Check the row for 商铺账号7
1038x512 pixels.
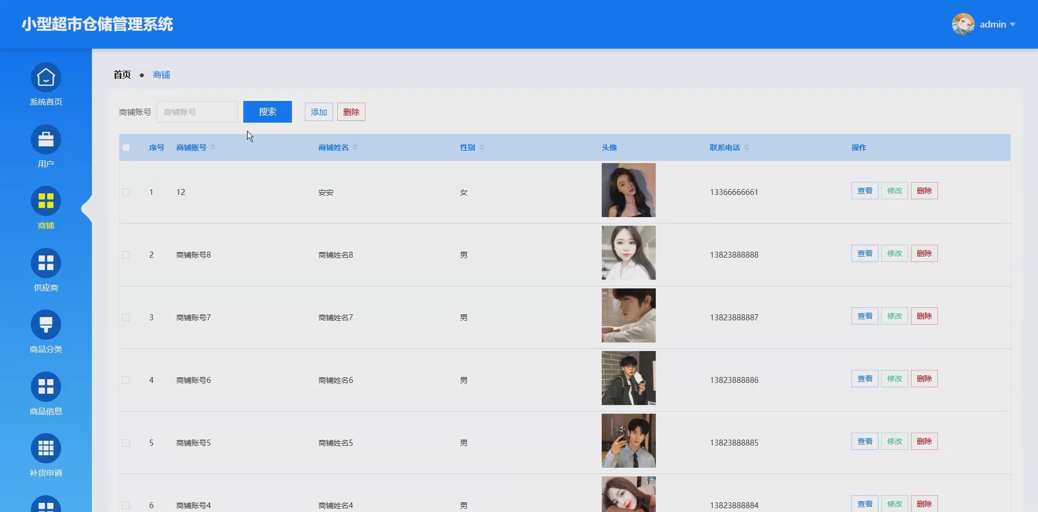tap(126, 318)
